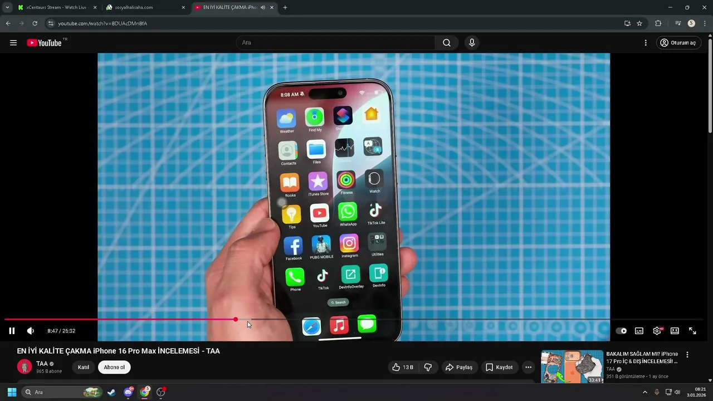Screen dimensions: 713x401
Task: Open the player settings gear
Action: coord(657,331)
